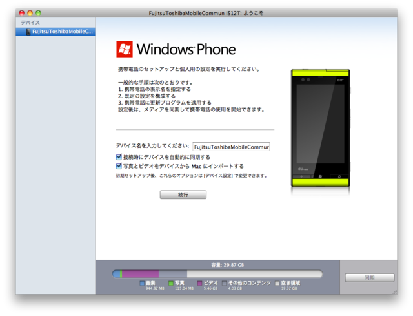Click the 5.46 GB video size value
This screenshot has width=413, height=316.
point(210,288)
